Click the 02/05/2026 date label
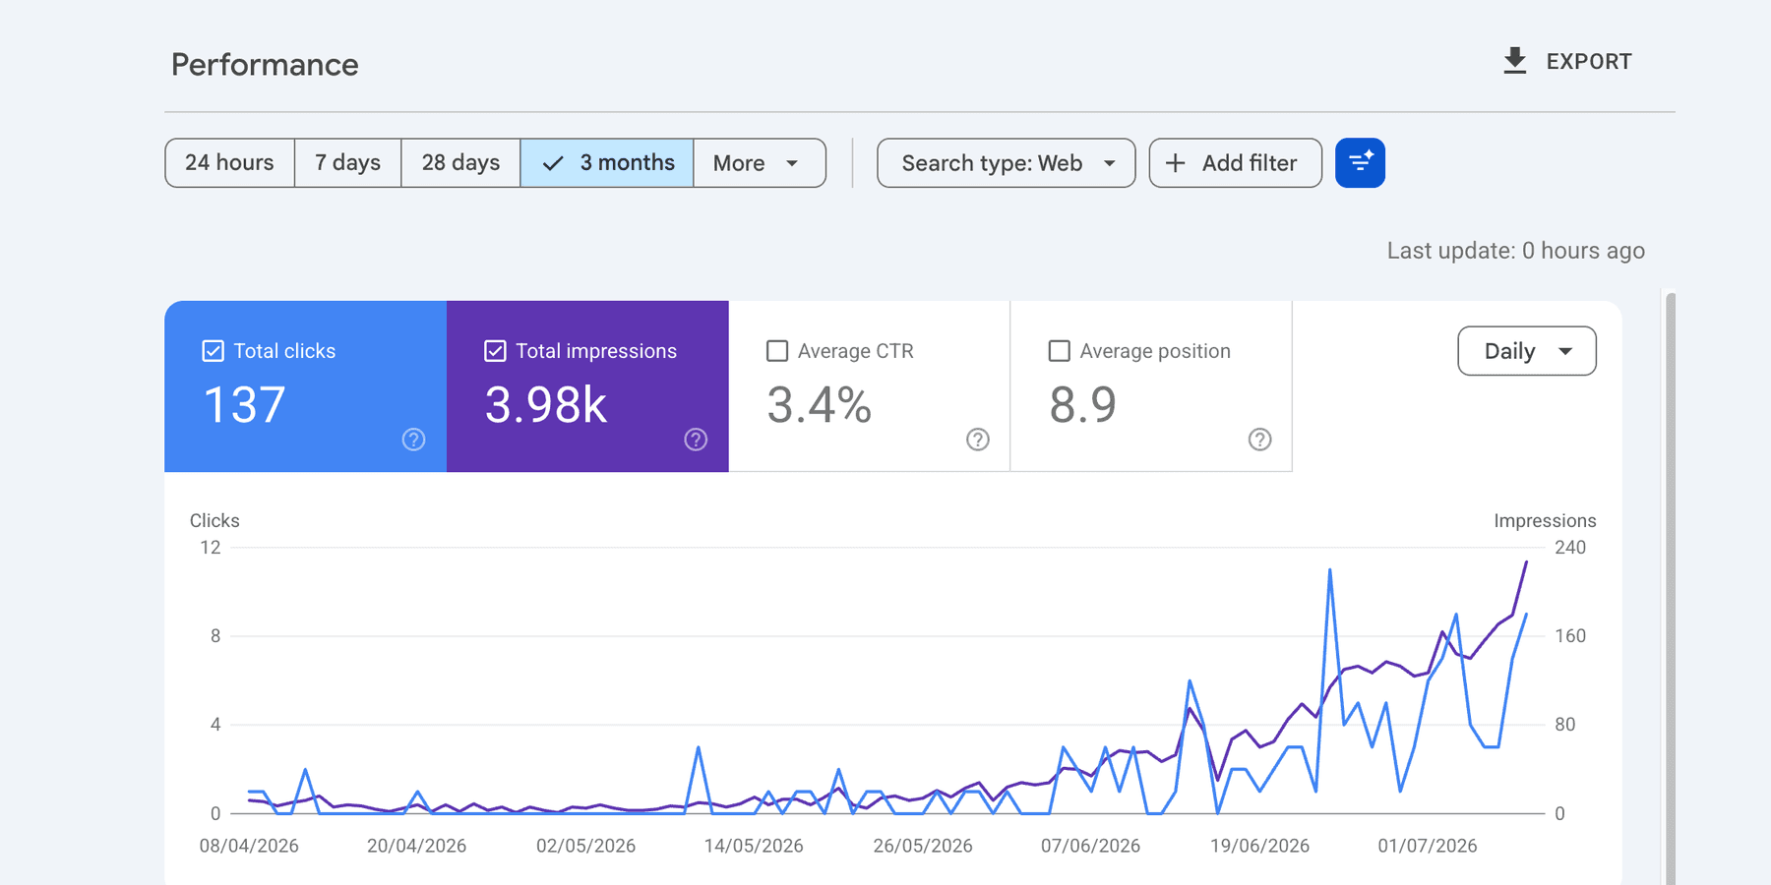This screenshot has height=885, width=1771. click(x=585, y=846)
